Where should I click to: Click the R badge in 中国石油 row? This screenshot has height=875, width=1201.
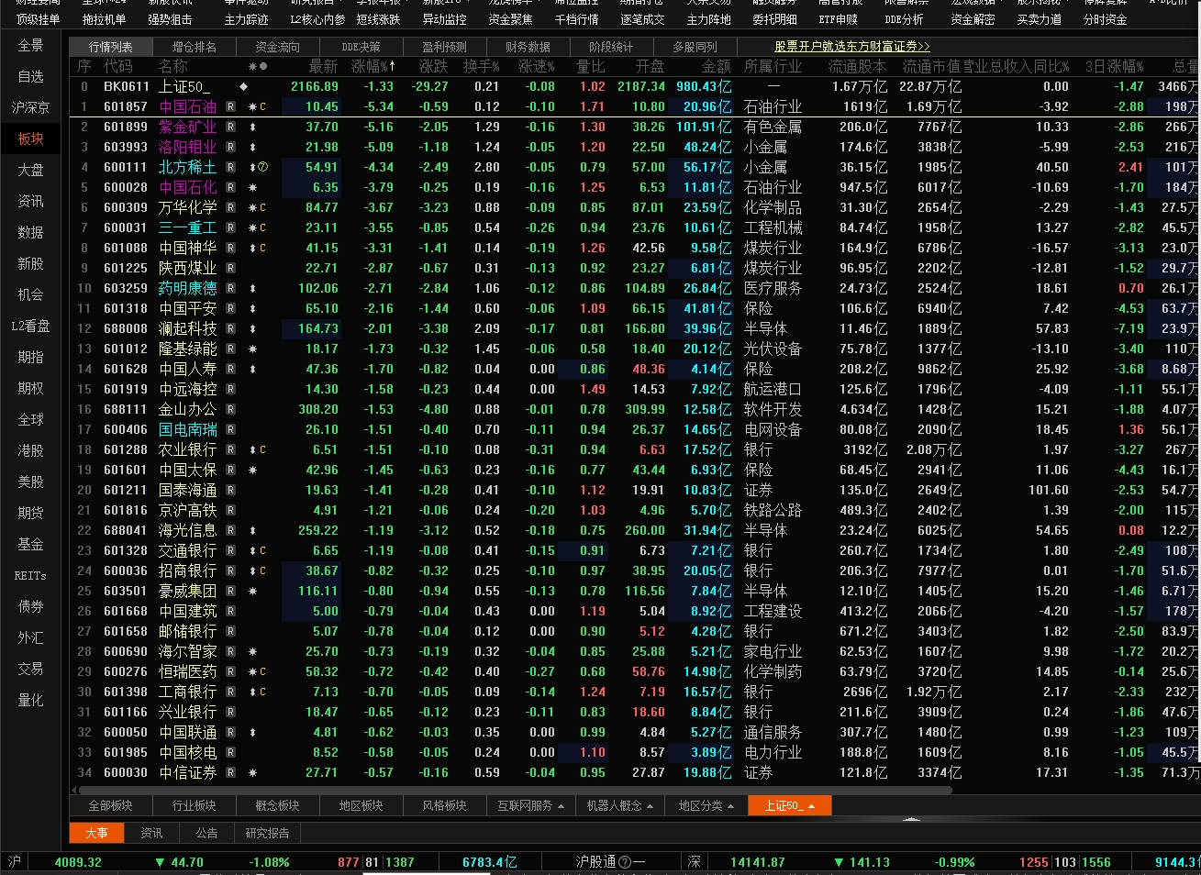pyautogui.click(x=231, y=106)
